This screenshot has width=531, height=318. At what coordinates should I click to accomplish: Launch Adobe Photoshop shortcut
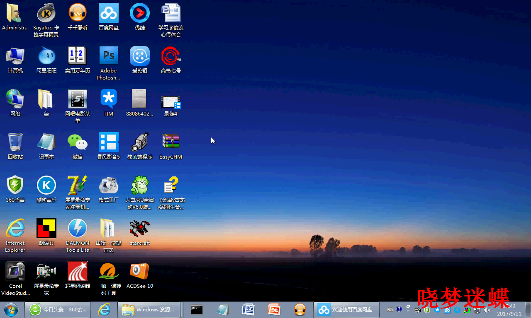point(109,63)
